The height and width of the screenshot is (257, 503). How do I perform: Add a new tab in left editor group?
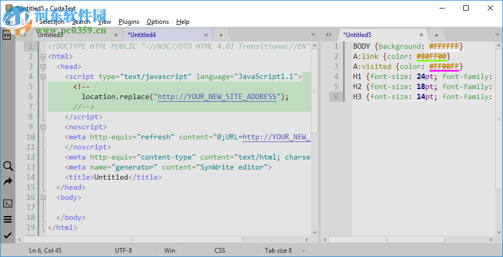(x=221, y=35)
